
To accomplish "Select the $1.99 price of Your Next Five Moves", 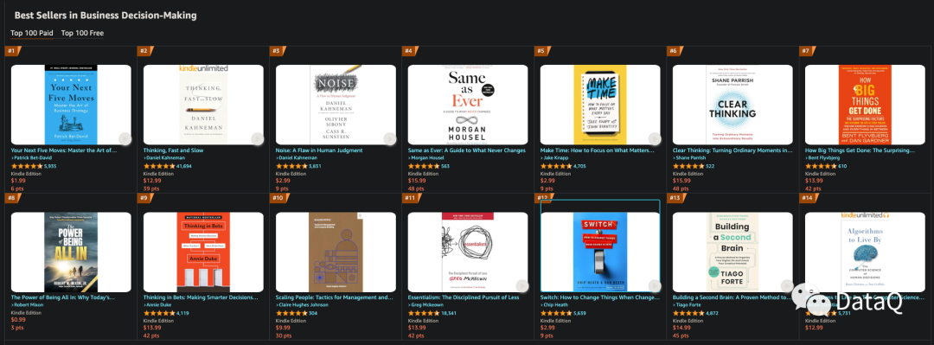I will [x=18, y=181].
